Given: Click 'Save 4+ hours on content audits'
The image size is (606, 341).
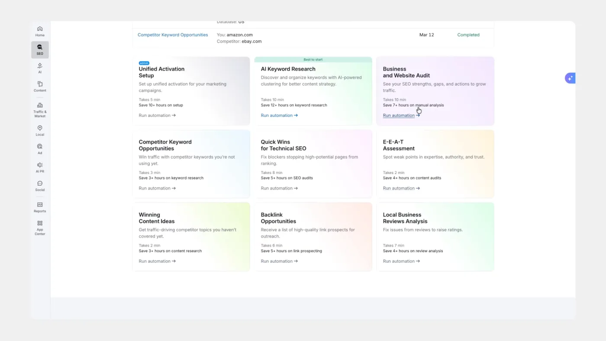Looking at the screenshot, I should (412, 178).
